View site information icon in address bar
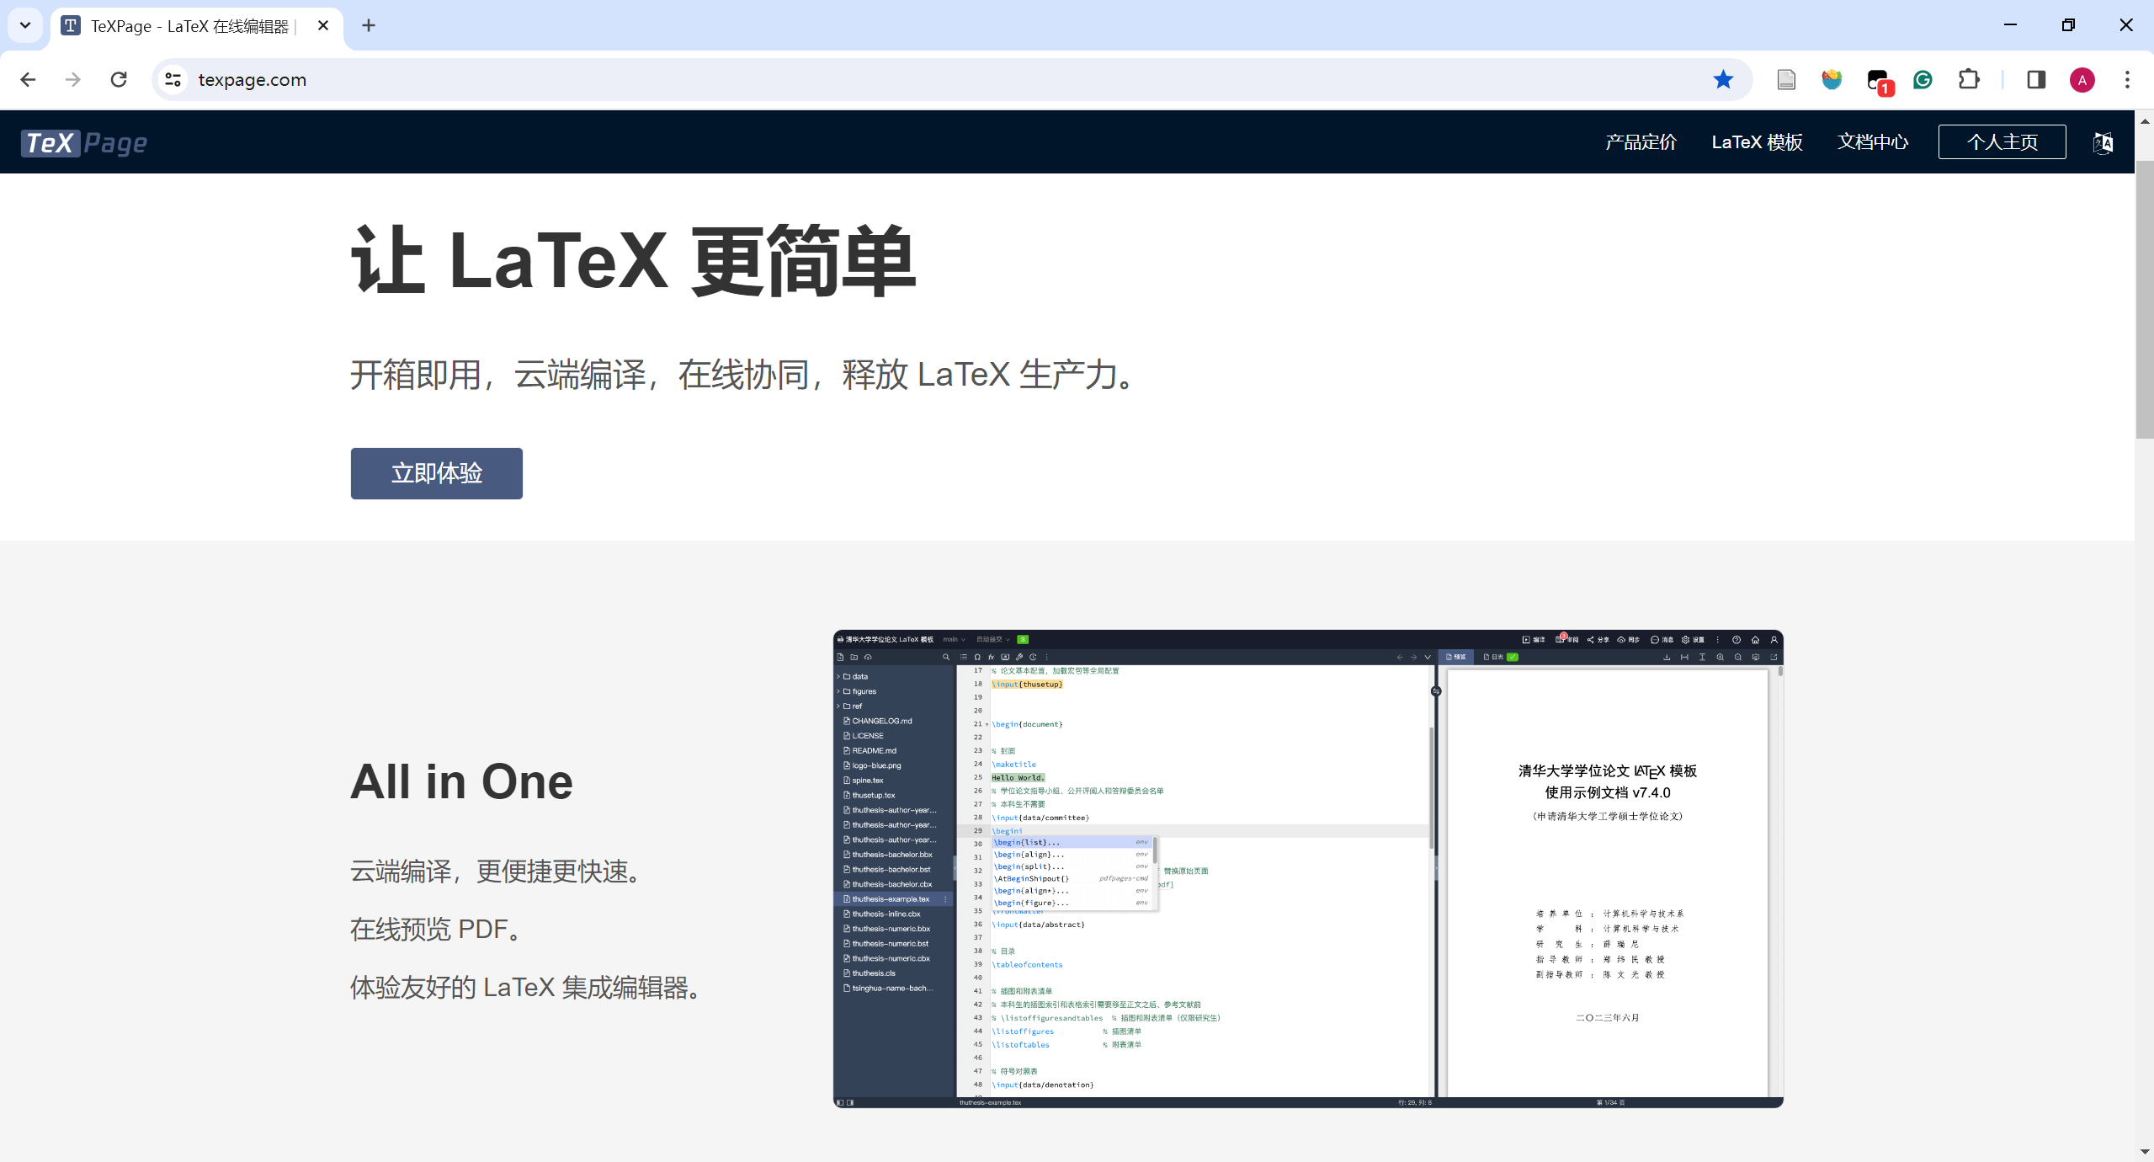 (x=173, y=80)
